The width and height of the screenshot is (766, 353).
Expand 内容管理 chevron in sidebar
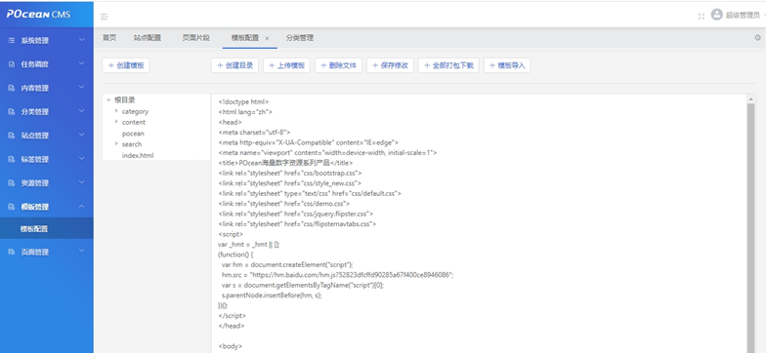[x=82, y=88]
